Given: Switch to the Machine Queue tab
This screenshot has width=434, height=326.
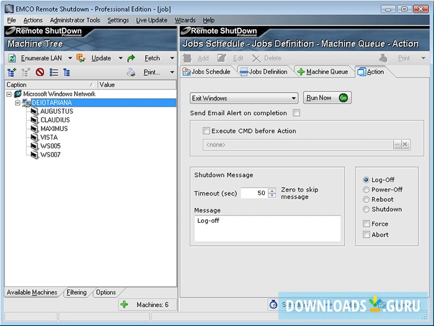Looking at the screenshot, I should point(323,72).
